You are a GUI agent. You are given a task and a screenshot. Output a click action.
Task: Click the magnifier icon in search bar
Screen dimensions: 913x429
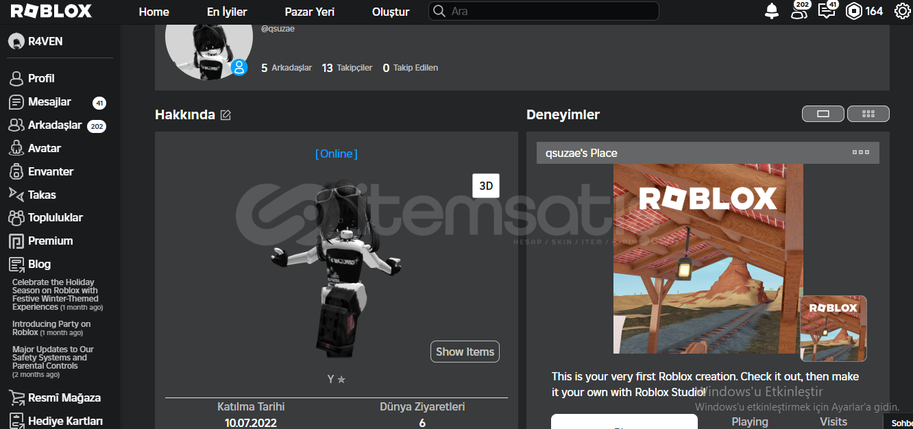439,11
